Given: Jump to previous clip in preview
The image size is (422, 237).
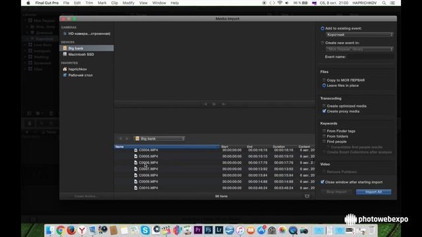Looking at the screenshot, I should coord(205,104).
